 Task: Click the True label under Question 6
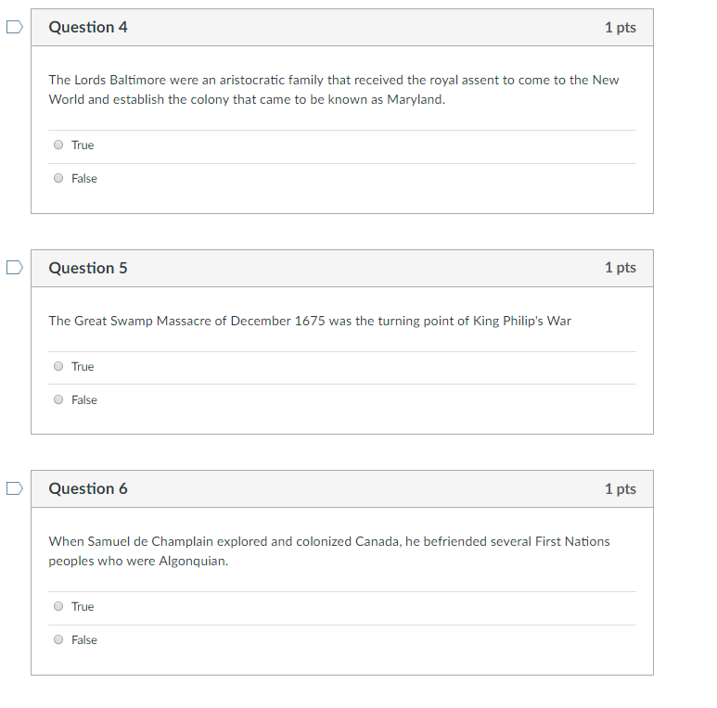point(83,607)
